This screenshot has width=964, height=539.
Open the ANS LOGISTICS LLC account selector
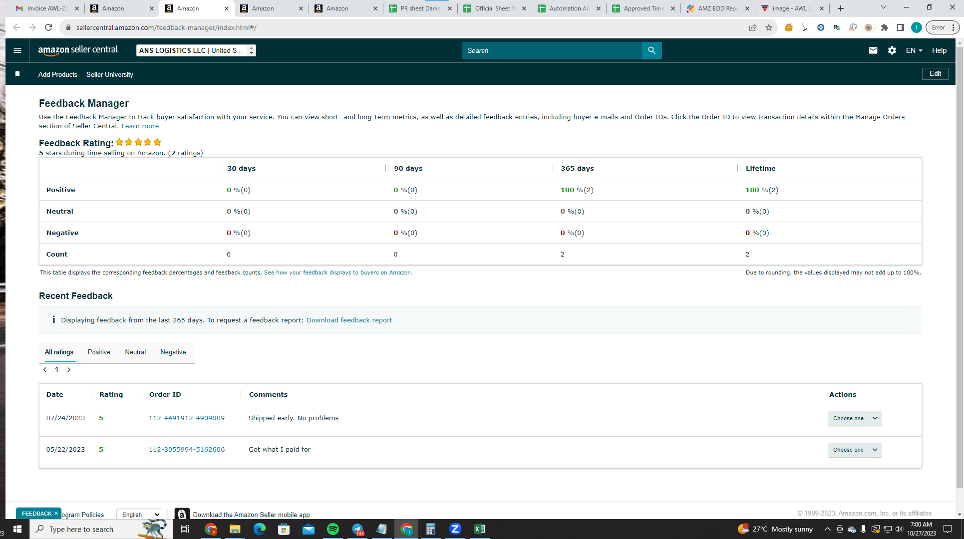(196, 50)
